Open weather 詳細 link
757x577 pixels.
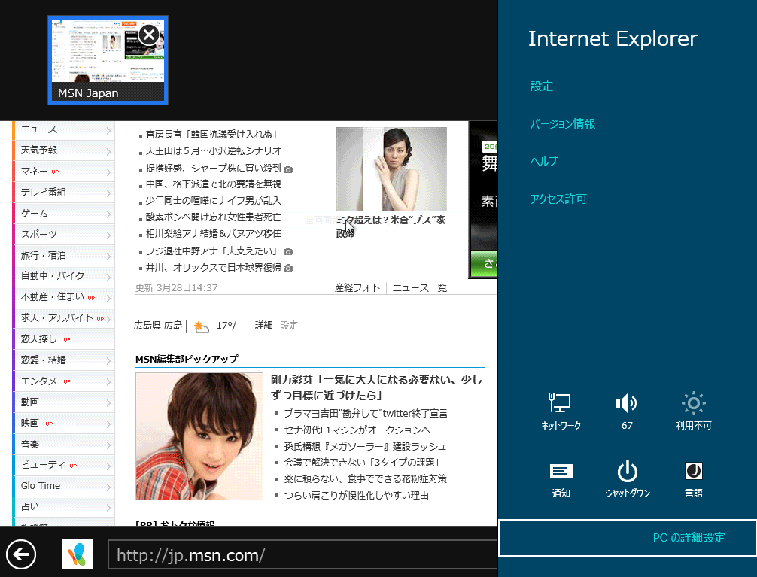263,326
